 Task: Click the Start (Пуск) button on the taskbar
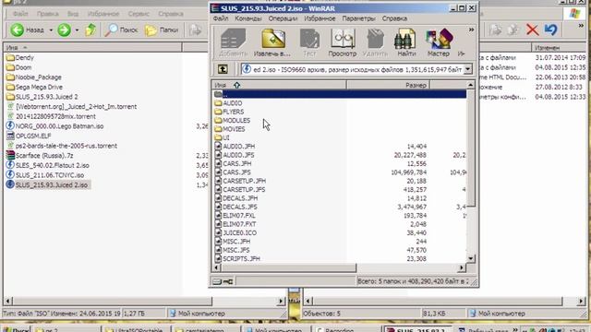(x=15, y=329)
